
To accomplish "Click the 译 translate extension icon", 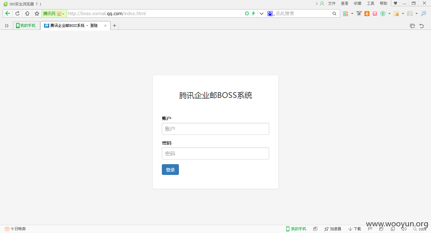I will point(359,14).
